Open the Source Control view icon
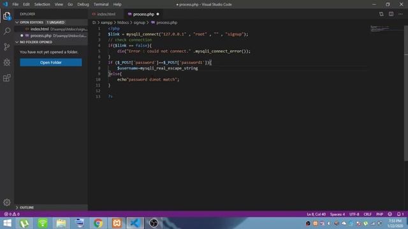The image size is (408, 229). click(7, 46)
